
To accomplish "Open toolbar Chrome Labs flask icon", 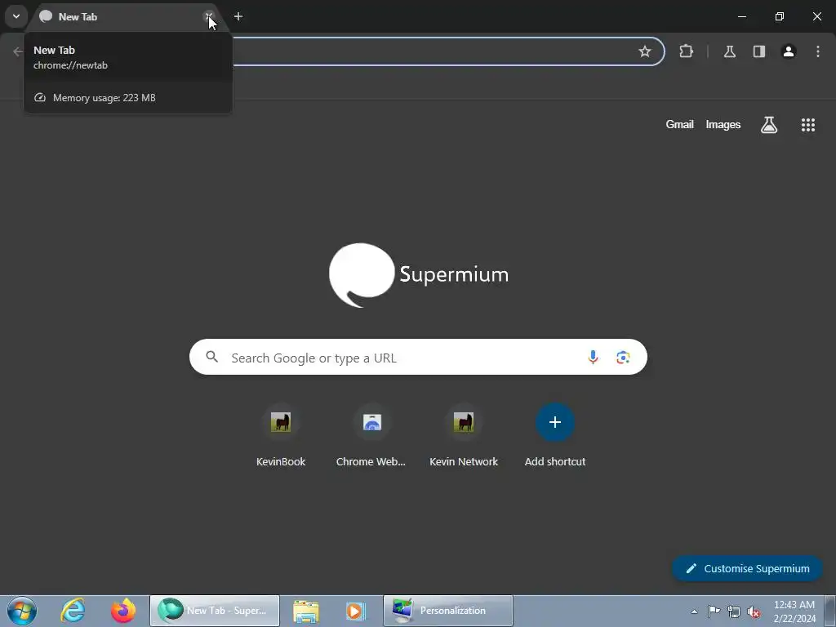I will tap(729, 51).
